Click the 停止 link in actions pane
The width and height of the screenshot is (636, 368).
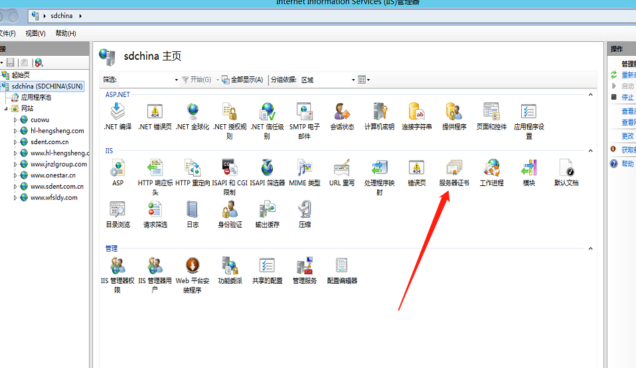[627, 97]
